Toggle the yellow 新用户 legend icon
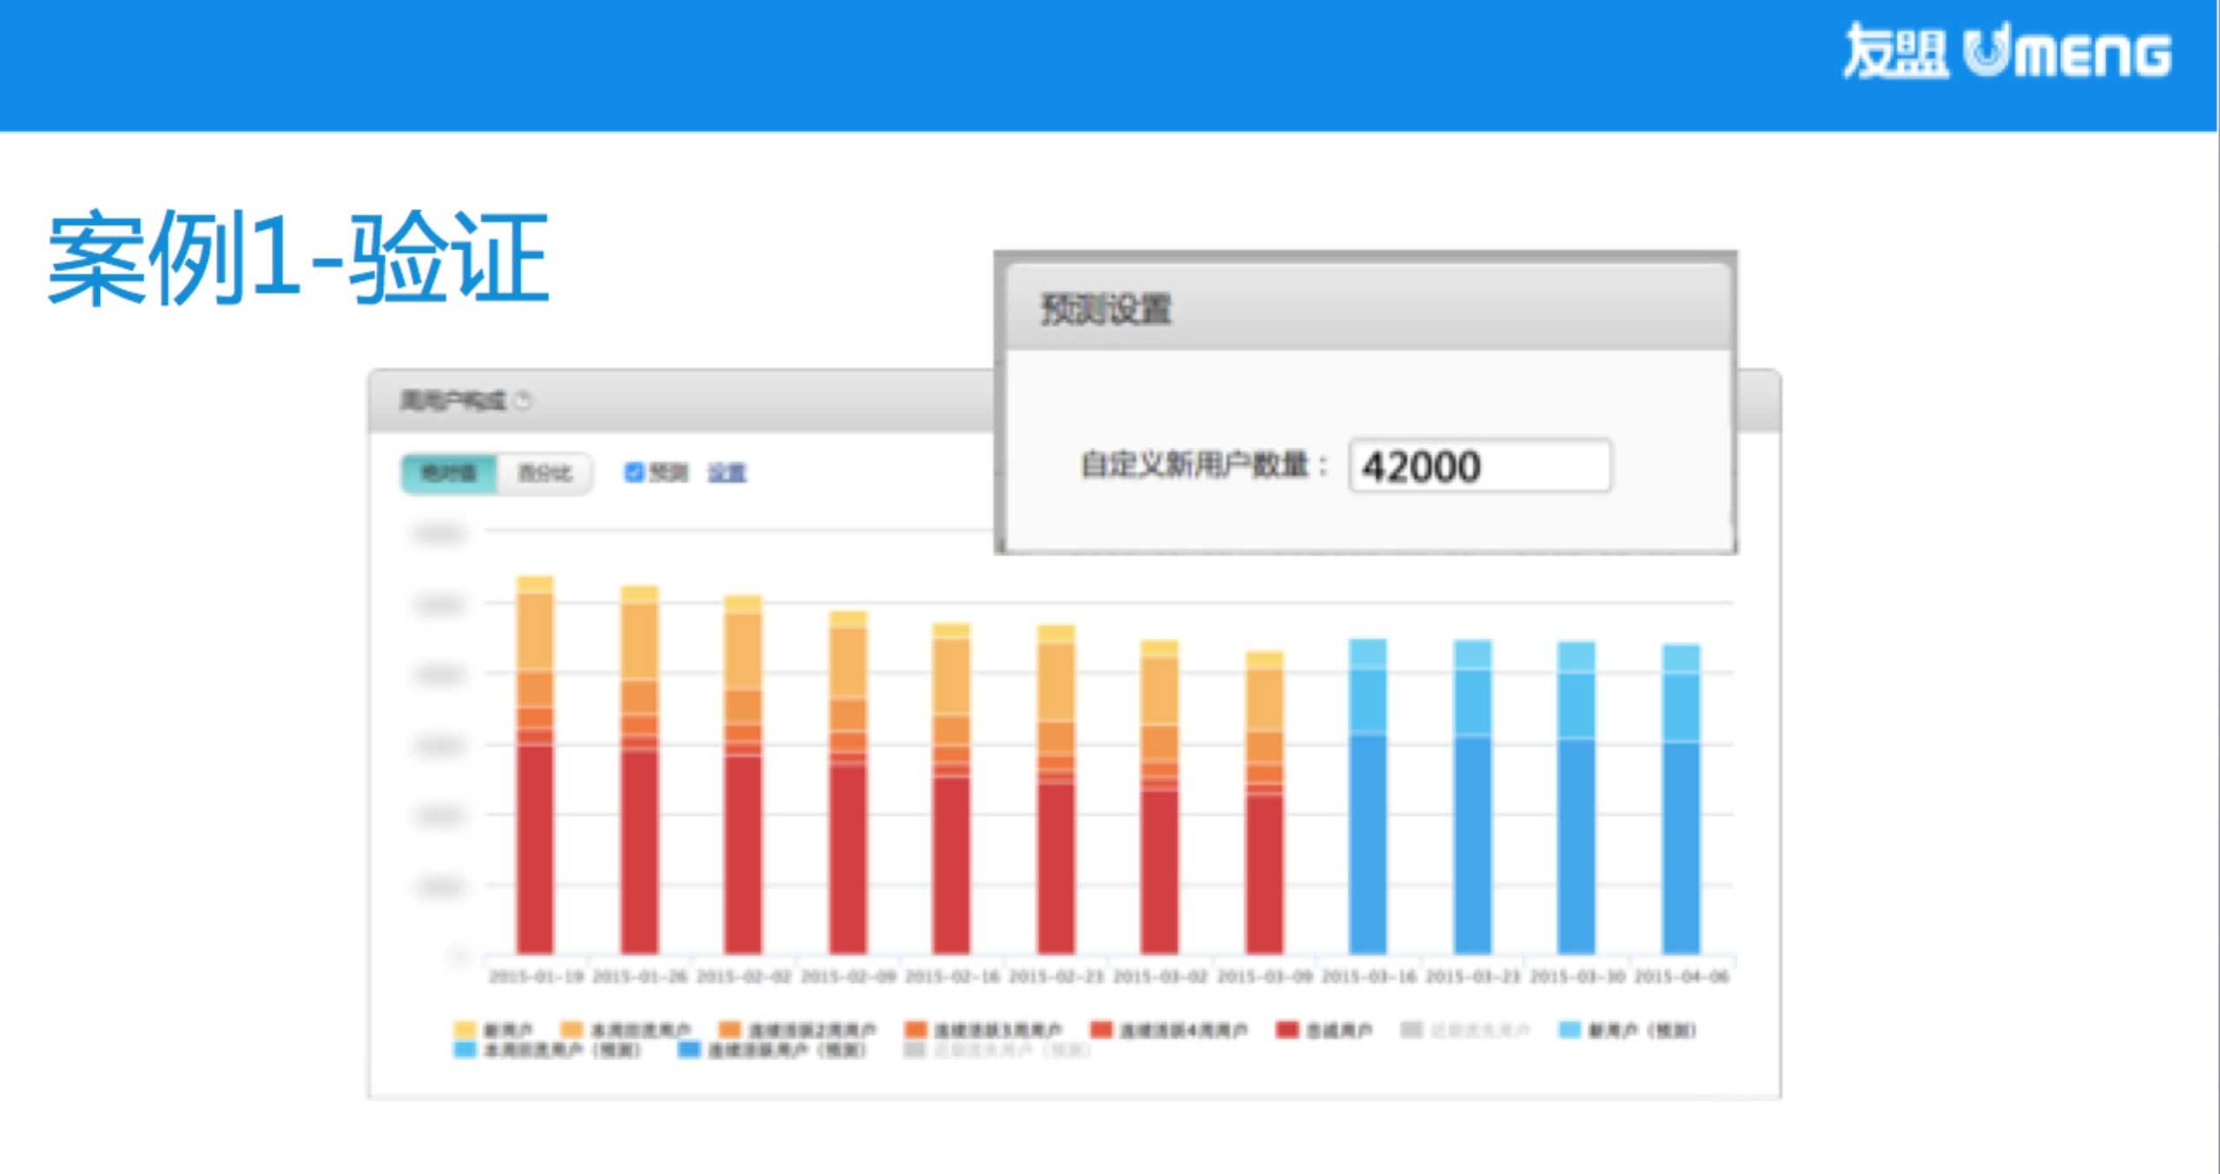This screenshot has width=2220, height=1174. [x=465, y=1030]
